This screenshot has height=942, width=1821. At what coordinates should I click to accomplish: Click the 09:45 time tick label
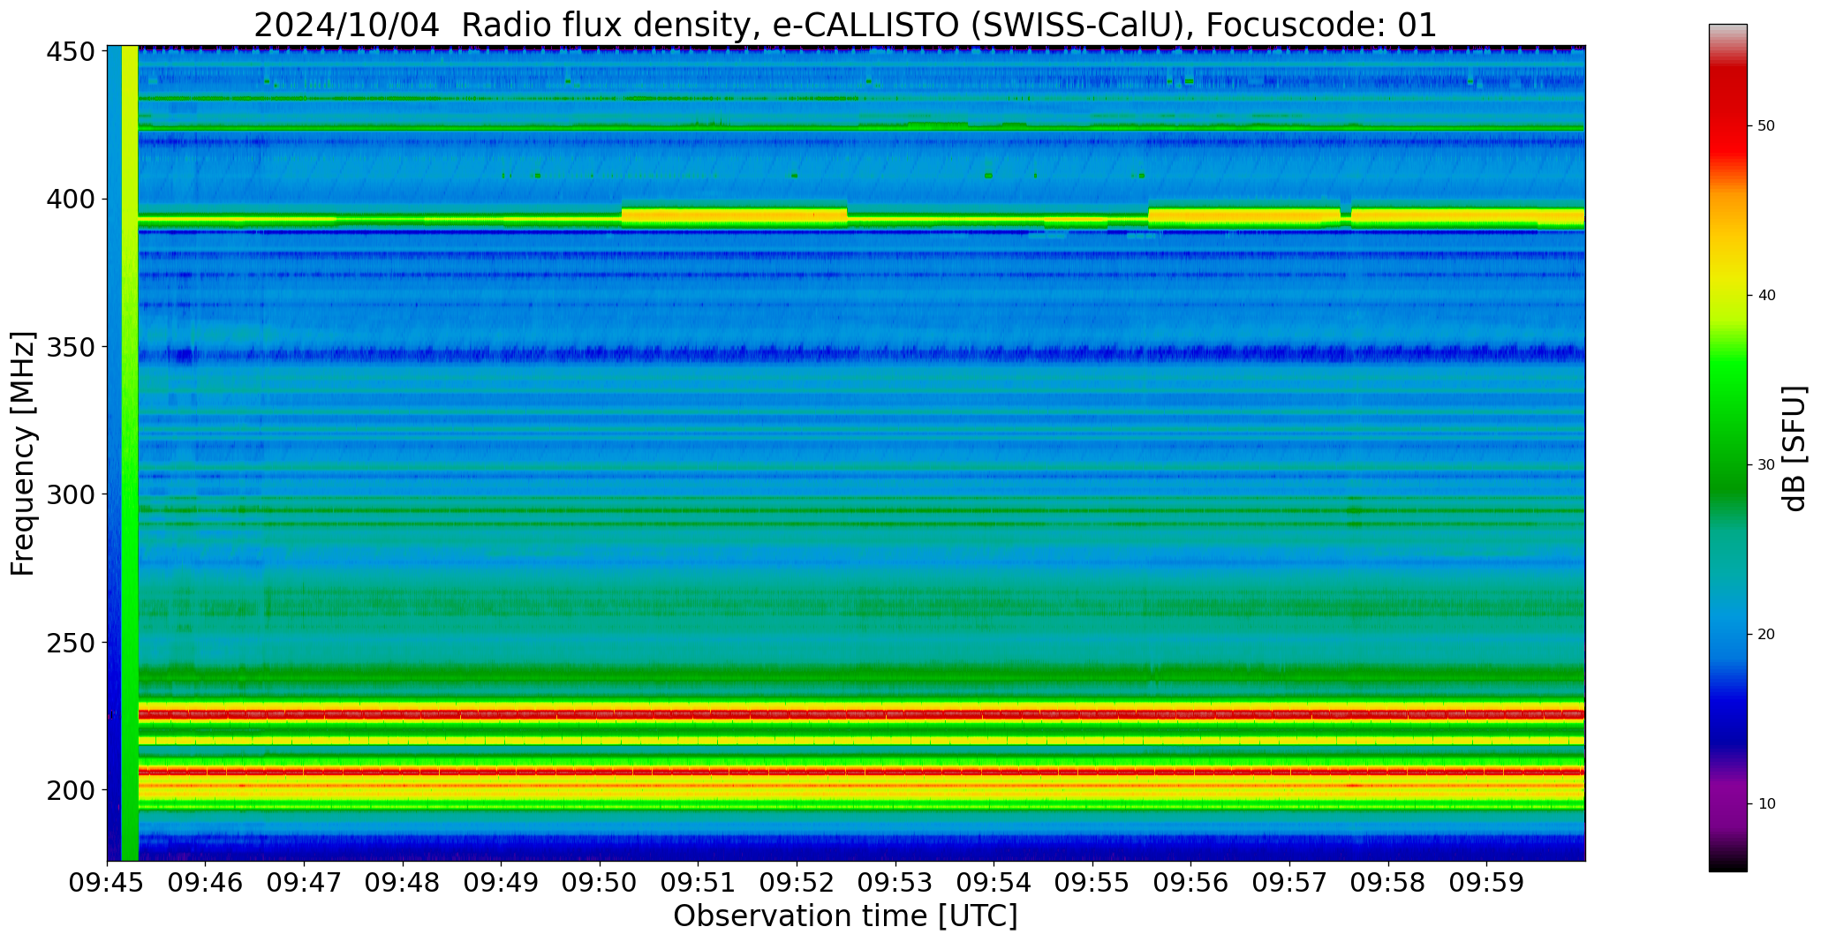pos(108,883)
